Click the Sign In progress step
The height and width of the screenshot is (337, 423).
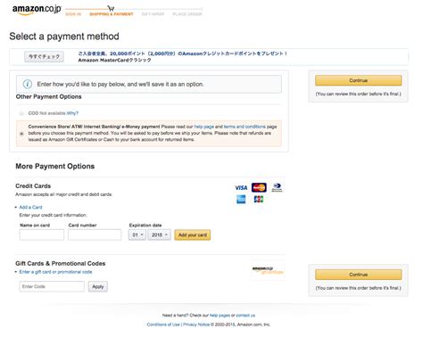pos(73,14)
